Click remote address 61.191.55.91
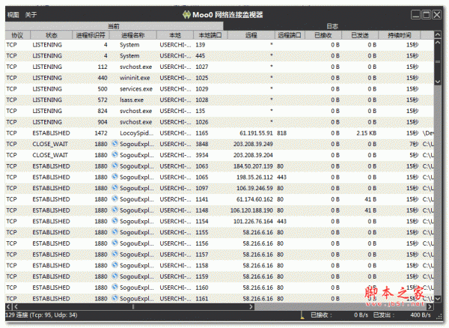Screen dimensions: 449x328 pos(256,133)
